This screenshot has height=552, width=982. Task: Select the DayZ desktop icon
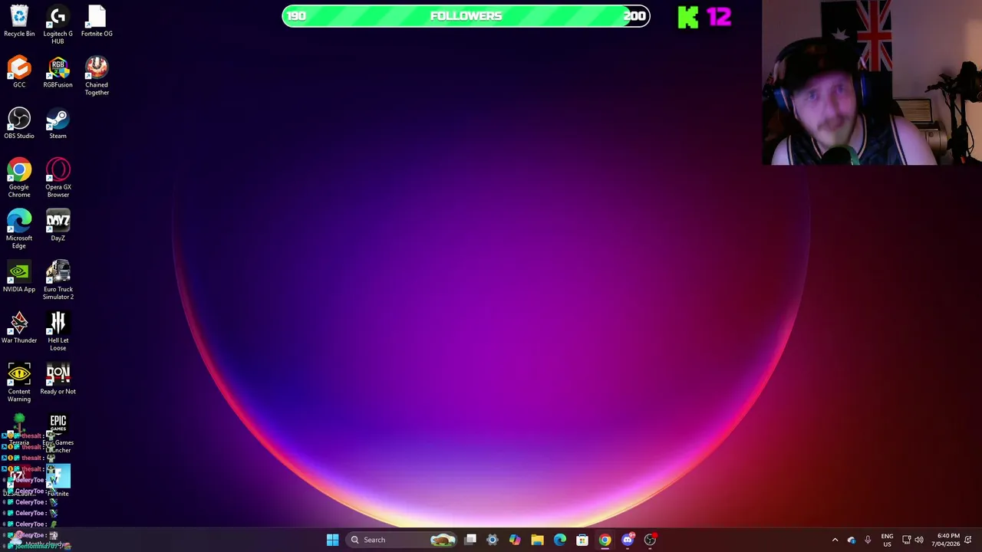point(58,225)
